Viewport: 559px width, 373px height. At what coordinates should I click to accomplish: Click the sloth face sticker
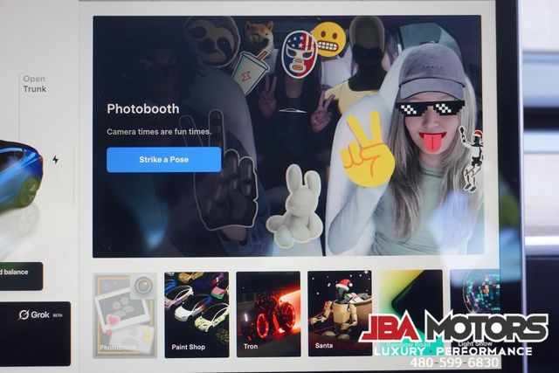[x=212, y=39]
